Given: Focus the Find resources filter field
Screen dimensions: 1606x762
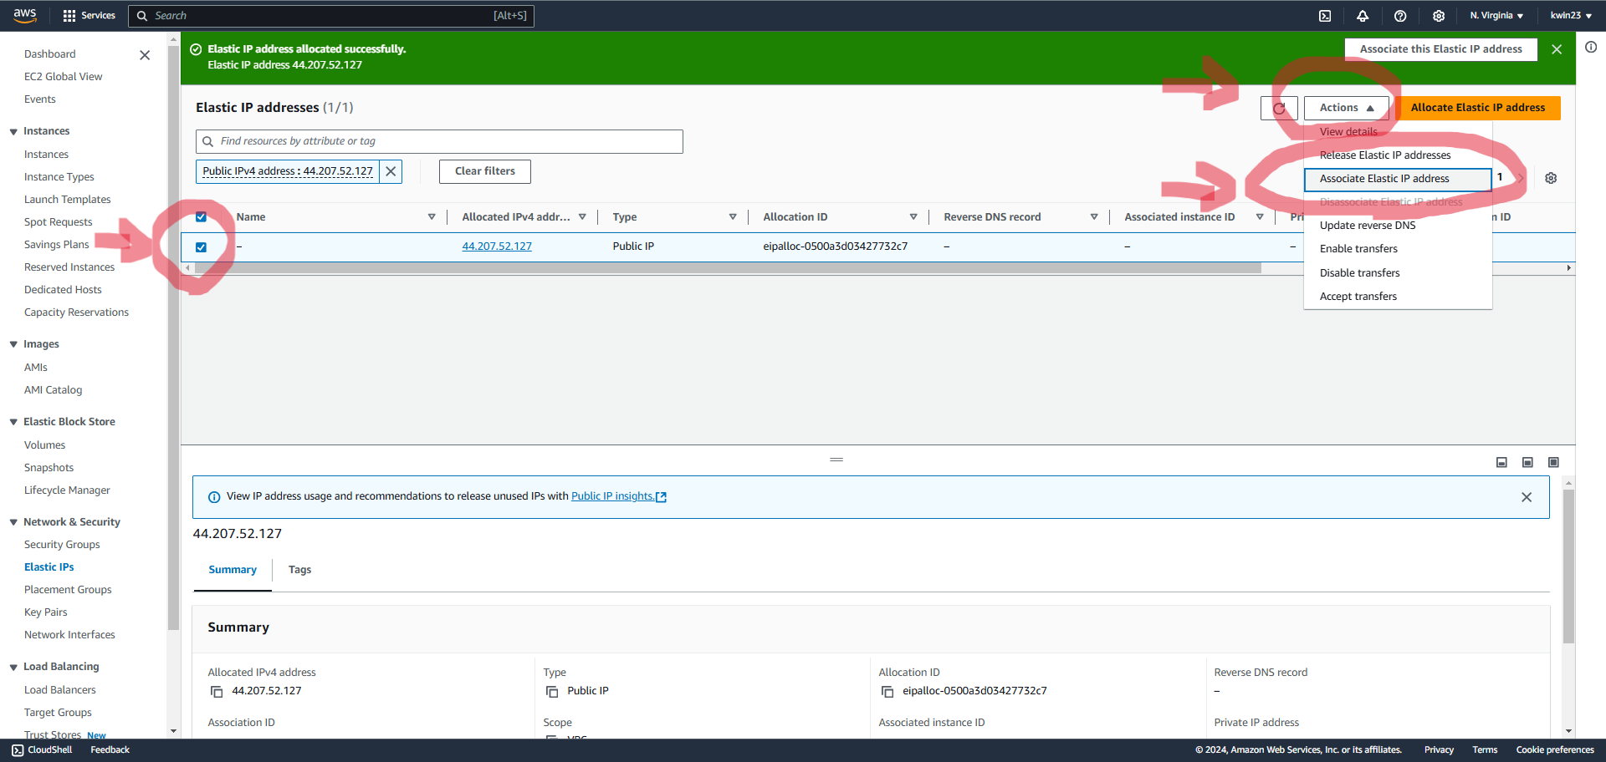Looking at the screenshot, I should pyautogui.click(x=439, y=141).
